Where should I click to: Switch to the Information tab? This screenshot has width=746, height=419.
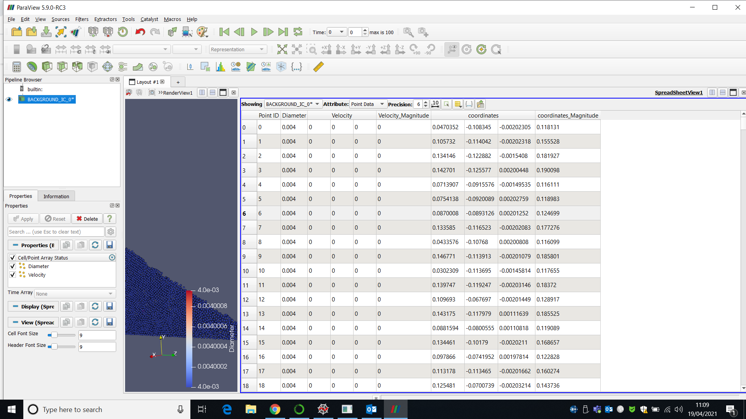[x=56, y=196]
